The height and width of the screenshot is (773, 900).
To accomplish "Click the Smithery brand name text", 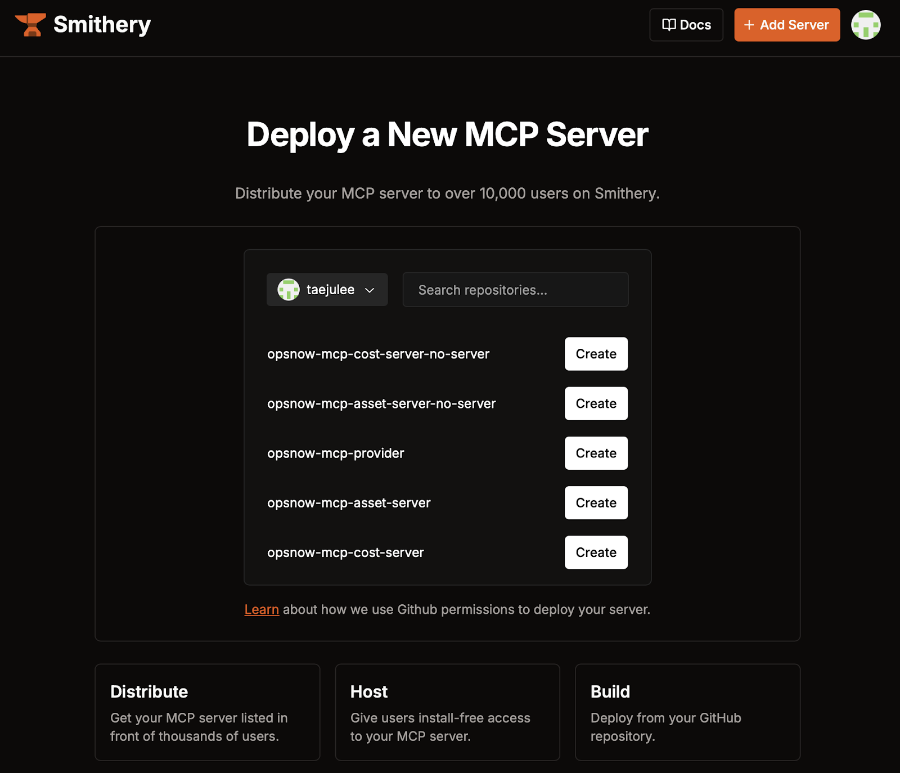I will point(102,25).
